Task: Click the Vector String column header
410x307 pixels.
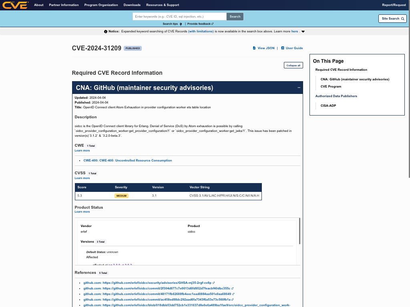Action: (x=199, y=187)
